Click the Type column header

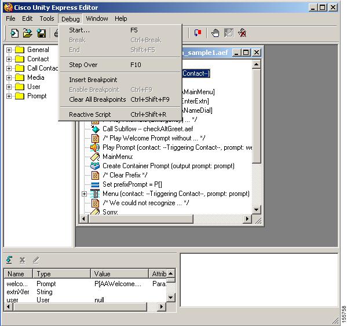pos(62,273)
